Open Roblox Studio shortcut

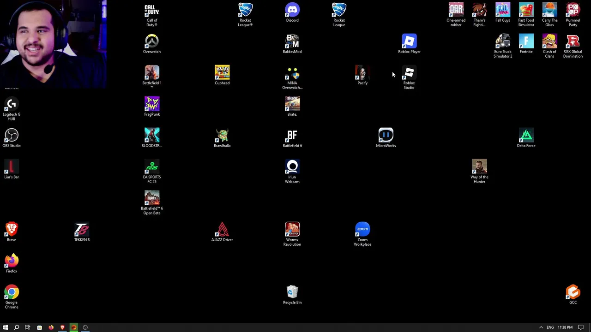[409, 77]
